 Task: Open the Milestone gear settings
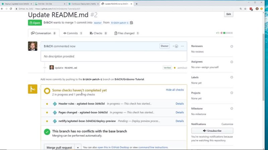click(x=231, y=109)
